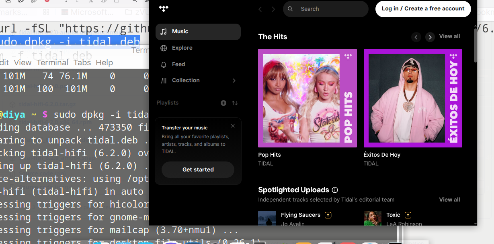This screenshot has width=494, height=244.
Task: Open info icon beside Spotlighted Uploads
Action: [335, 190]
